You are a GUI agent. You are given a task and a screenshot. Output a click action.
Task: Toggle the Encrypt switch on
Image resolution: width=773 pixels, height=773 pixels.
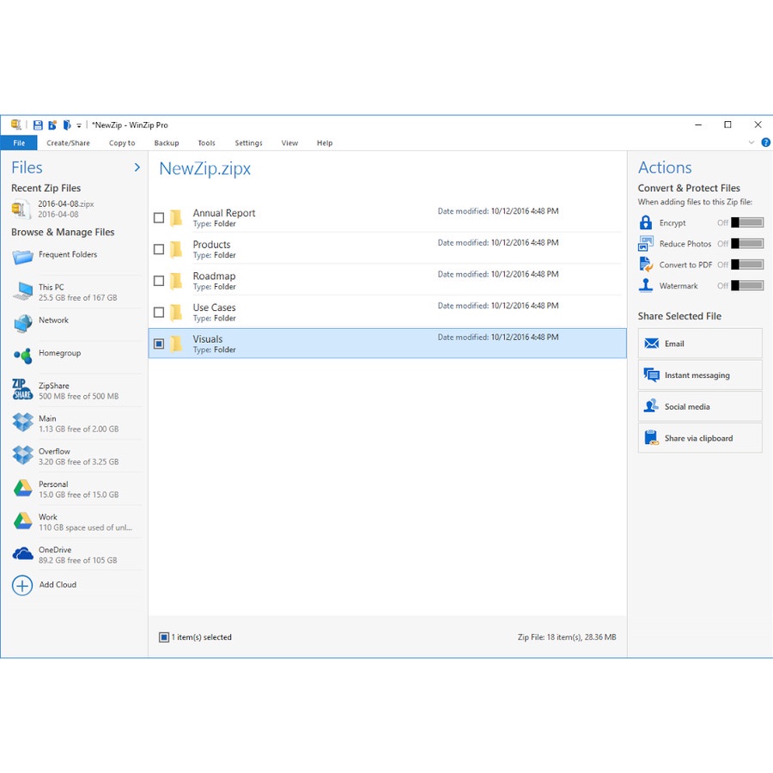[x=747, y=222]
